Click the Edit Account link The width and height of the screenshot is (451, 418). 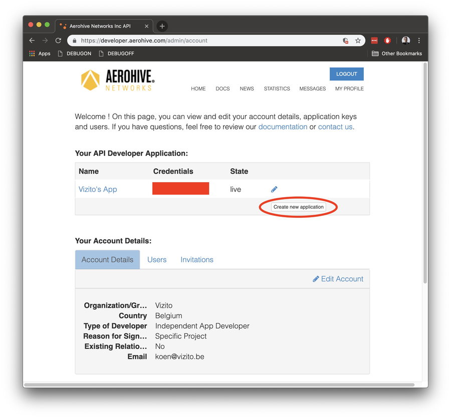click(x=338, y=279)
